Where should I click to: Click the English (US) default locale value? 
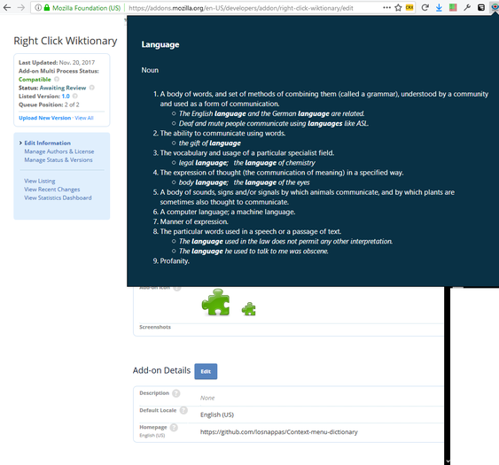(x=217, y=415)
